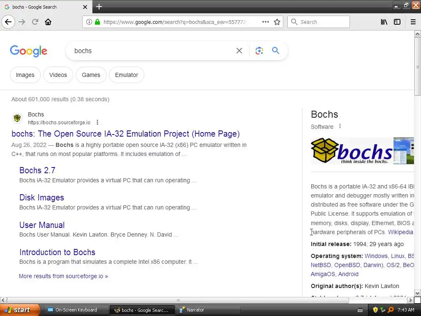Open the Wikipedia link in knowledge panel

tap(400, 232)
